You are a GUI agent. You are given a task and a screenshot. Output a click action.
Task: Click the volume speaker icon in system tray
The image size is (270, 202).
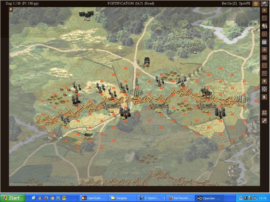[246, 198]
